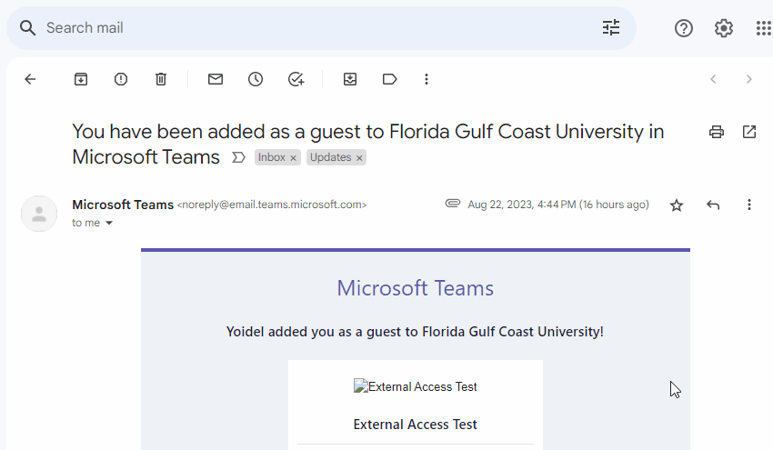Delete this email with trash icon
The image size is (773, 450).
(161, 79)
